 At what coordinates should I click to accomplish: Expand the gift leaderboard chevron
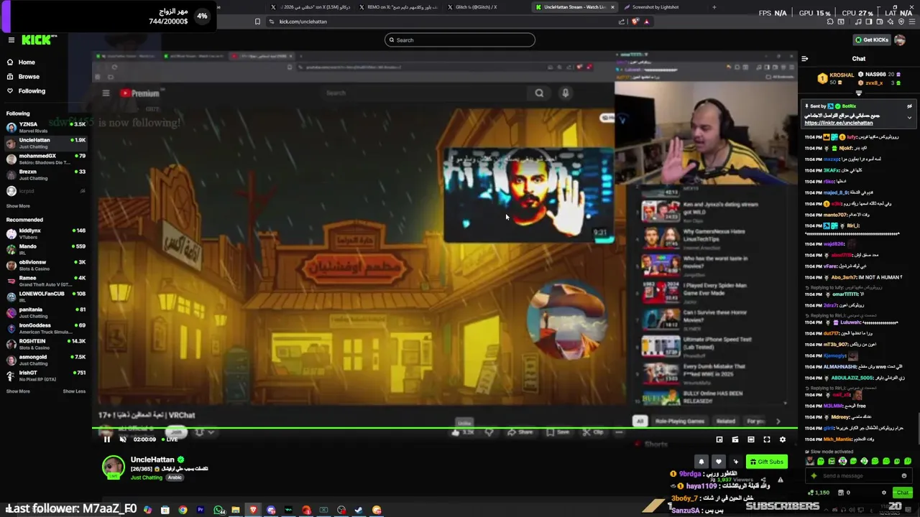click(x=858, y=93)
